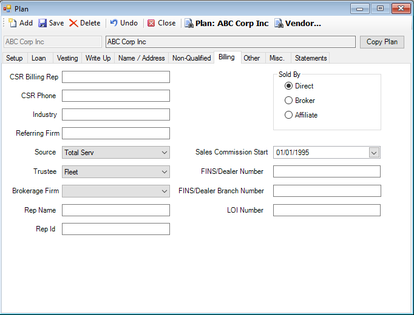Viewport: 414px width, 315px height.
Task: Click the CSR Billing Rep field
Action: coord(116,77)
